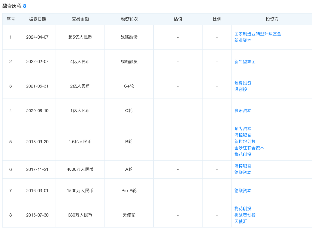This screenshot has height=228, width=312.
Task: Open the 新希望集团 investor page
Action: (x=245, y=62)
